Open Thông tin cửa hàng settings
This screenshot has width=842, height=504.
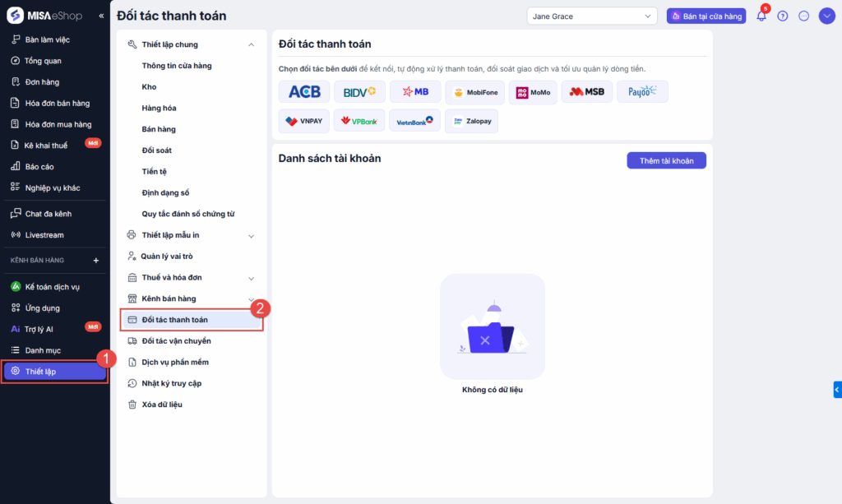pyautogui.click(x=177, y=66)
